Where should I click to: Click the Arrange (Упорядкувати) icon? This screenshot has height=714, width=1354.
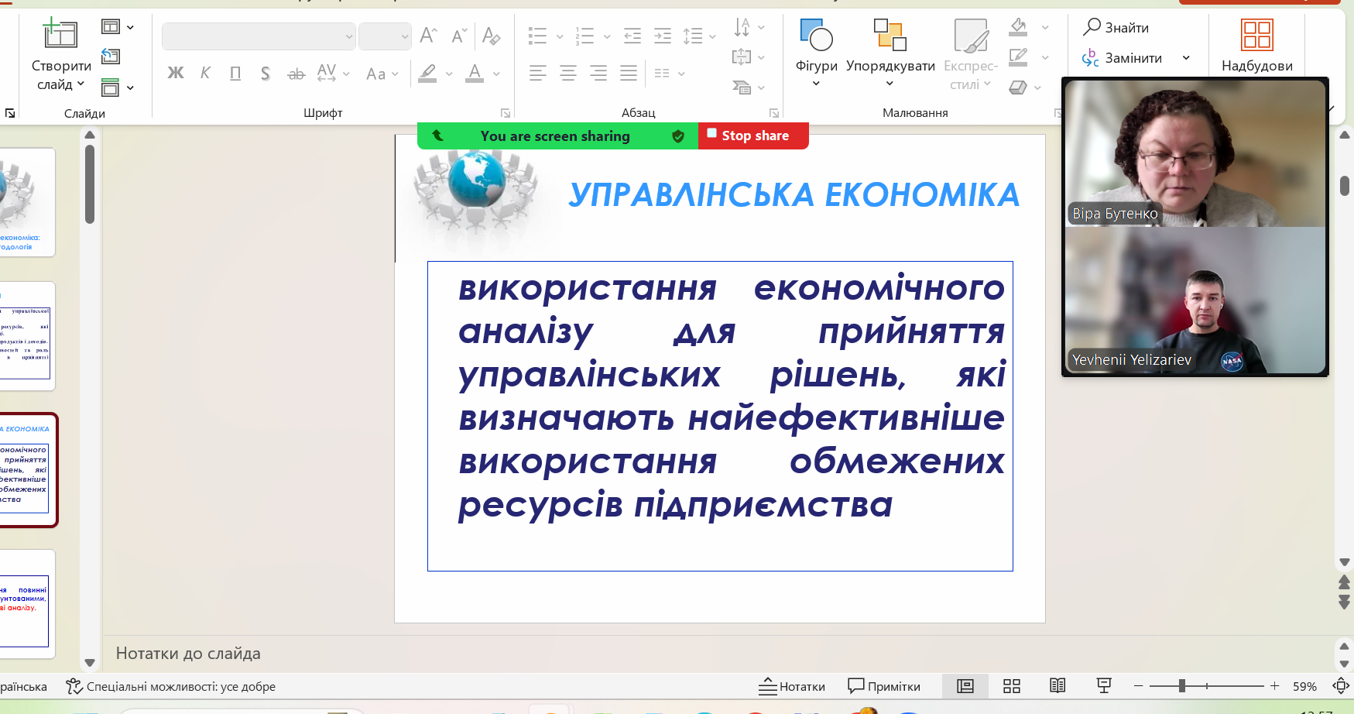pos(890,36)
